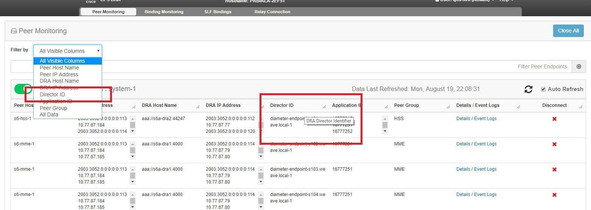
Task: Click scrollbar thumb in HSS row DRA IP cell
Action: coord(261,125)
